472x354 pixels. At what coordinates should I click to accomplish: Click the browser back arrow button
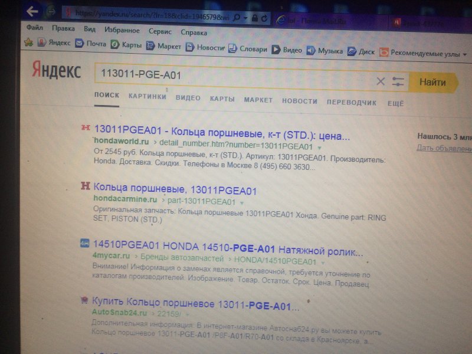click(x=32, y=11)
